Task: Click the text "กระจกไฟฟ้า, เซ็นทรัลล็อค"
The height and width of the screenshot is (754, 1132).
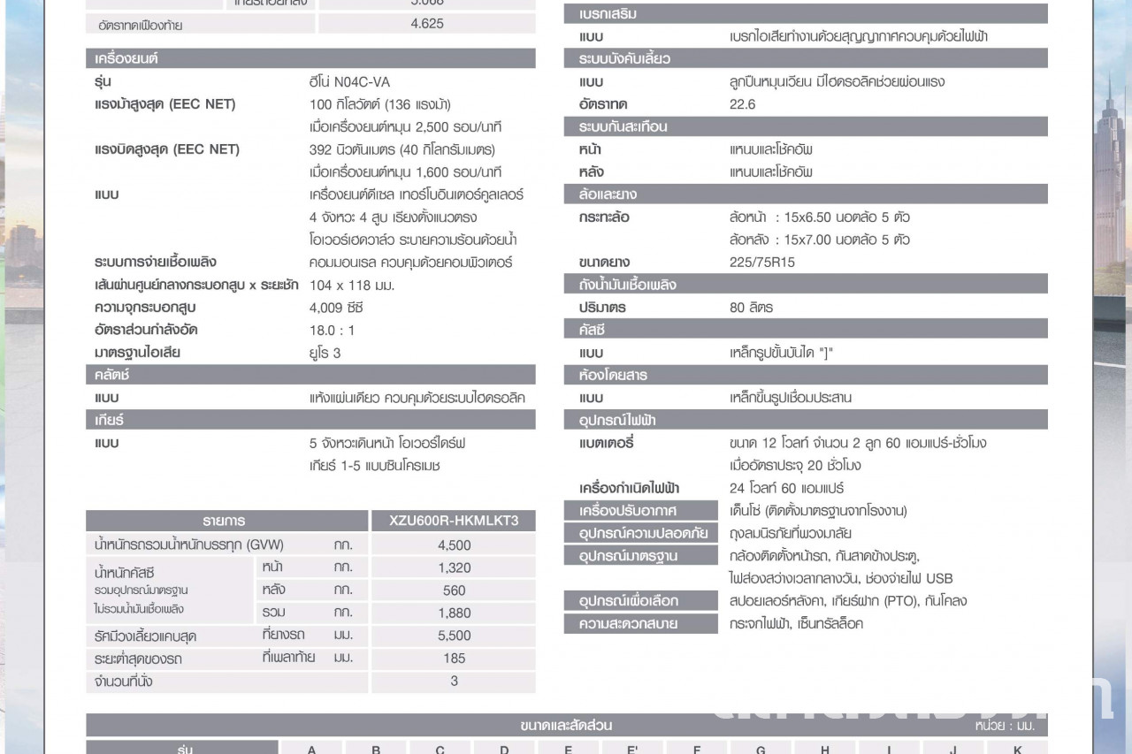Action: [797, 624]
